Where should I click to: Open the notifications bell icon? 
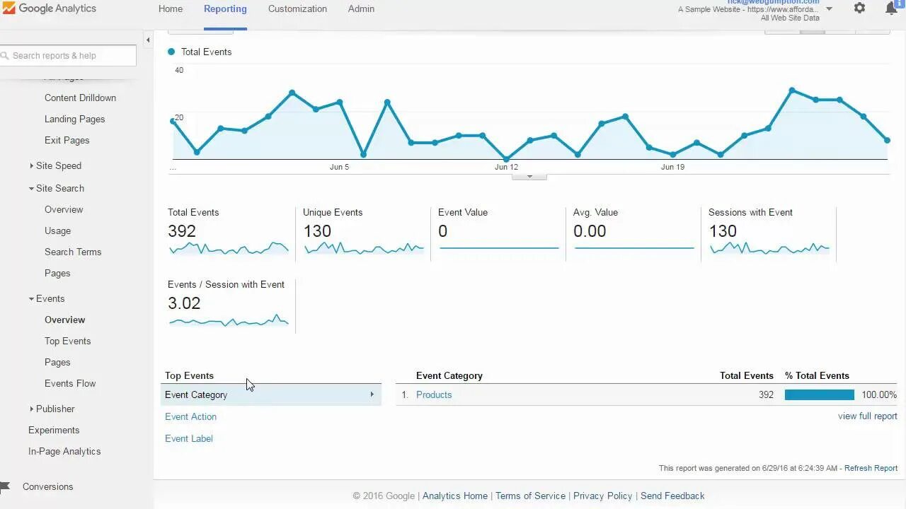pyautogui.click(x=892, y=8)
